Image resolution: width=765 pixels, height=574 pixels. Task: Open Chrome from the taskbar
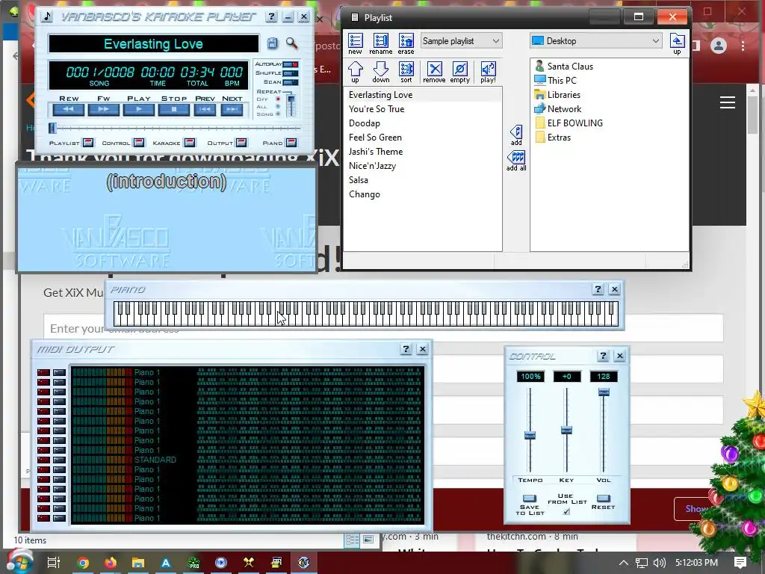tap(83, 563)
